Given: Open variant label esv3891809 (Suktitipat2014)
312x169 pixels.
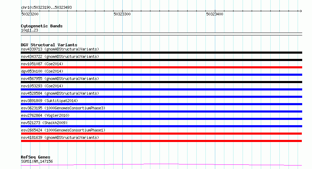Looking at the screenshot, I should [x=49, y=101].
